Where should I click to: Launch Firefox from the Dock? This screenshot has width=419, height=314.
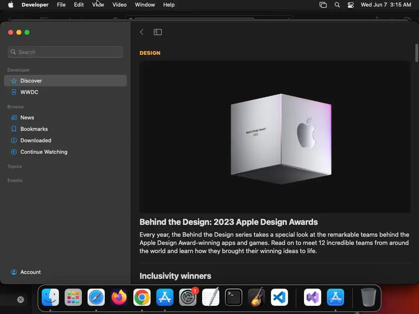click(119, 297)
